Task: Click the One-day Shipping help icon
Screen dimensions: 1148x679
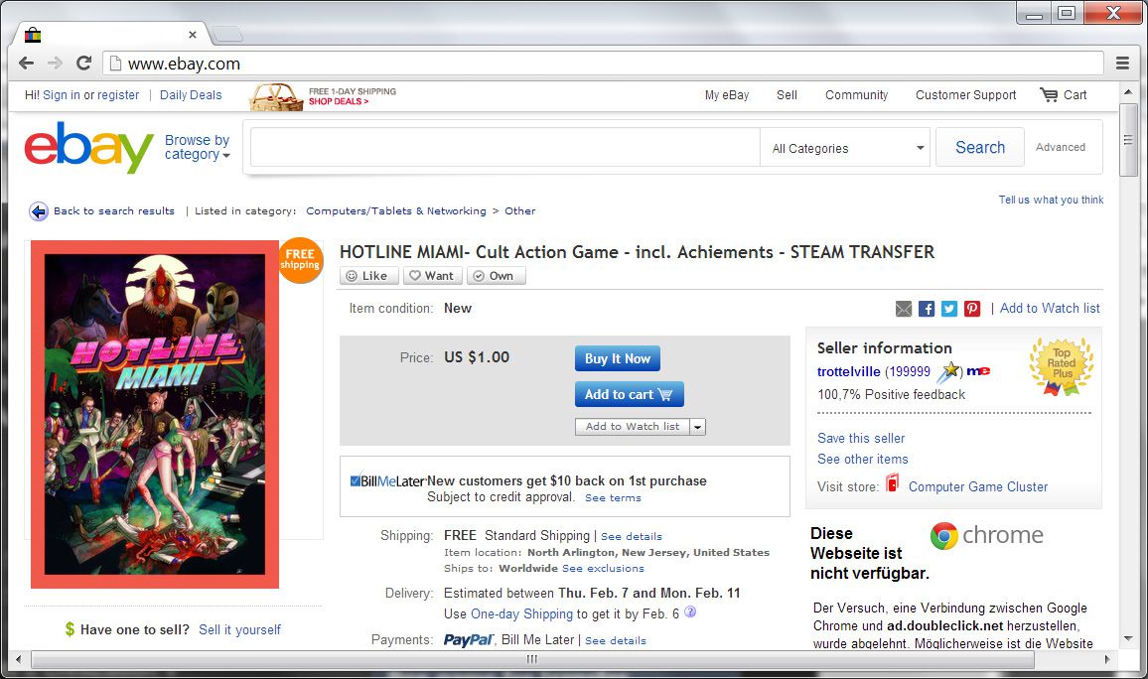Action: 689,611
